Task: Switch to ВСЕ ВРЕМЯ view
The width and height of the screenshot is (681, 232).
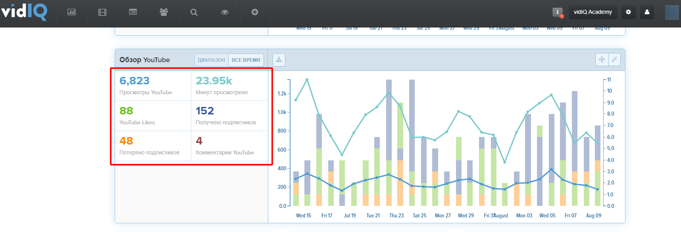Action: [x=246, y=60]
